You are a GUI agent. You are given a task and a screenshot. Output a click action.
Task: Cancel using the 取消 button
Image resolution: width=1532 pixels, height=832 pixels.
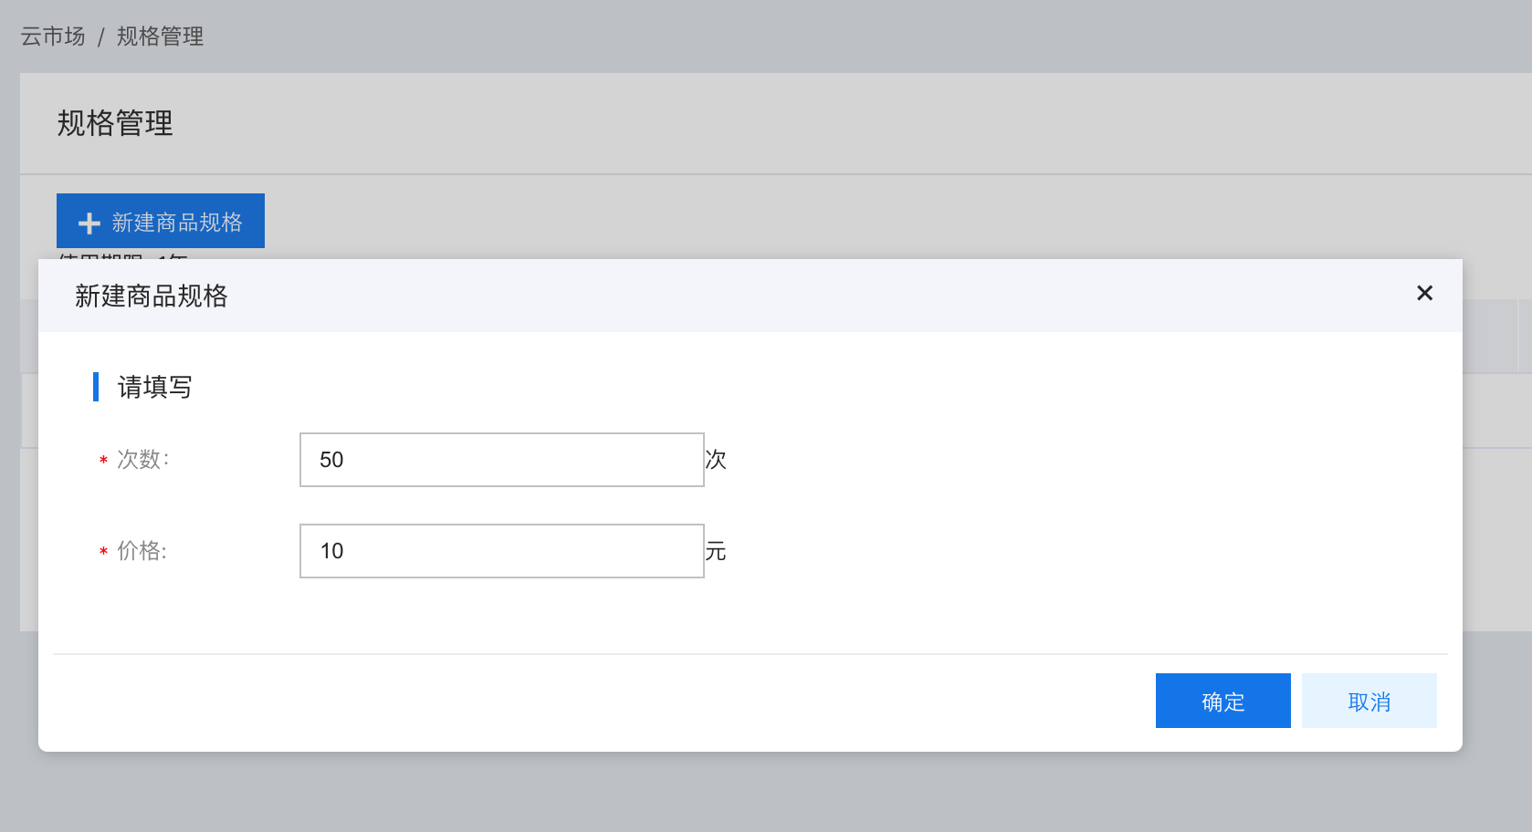pos(1369,701)
